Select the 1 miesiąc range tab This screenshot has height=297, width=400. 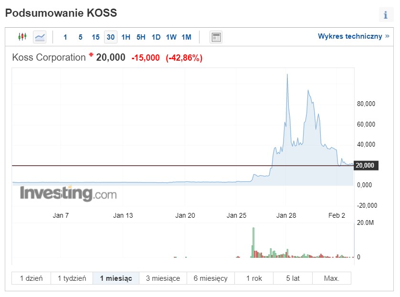(116, 278)
